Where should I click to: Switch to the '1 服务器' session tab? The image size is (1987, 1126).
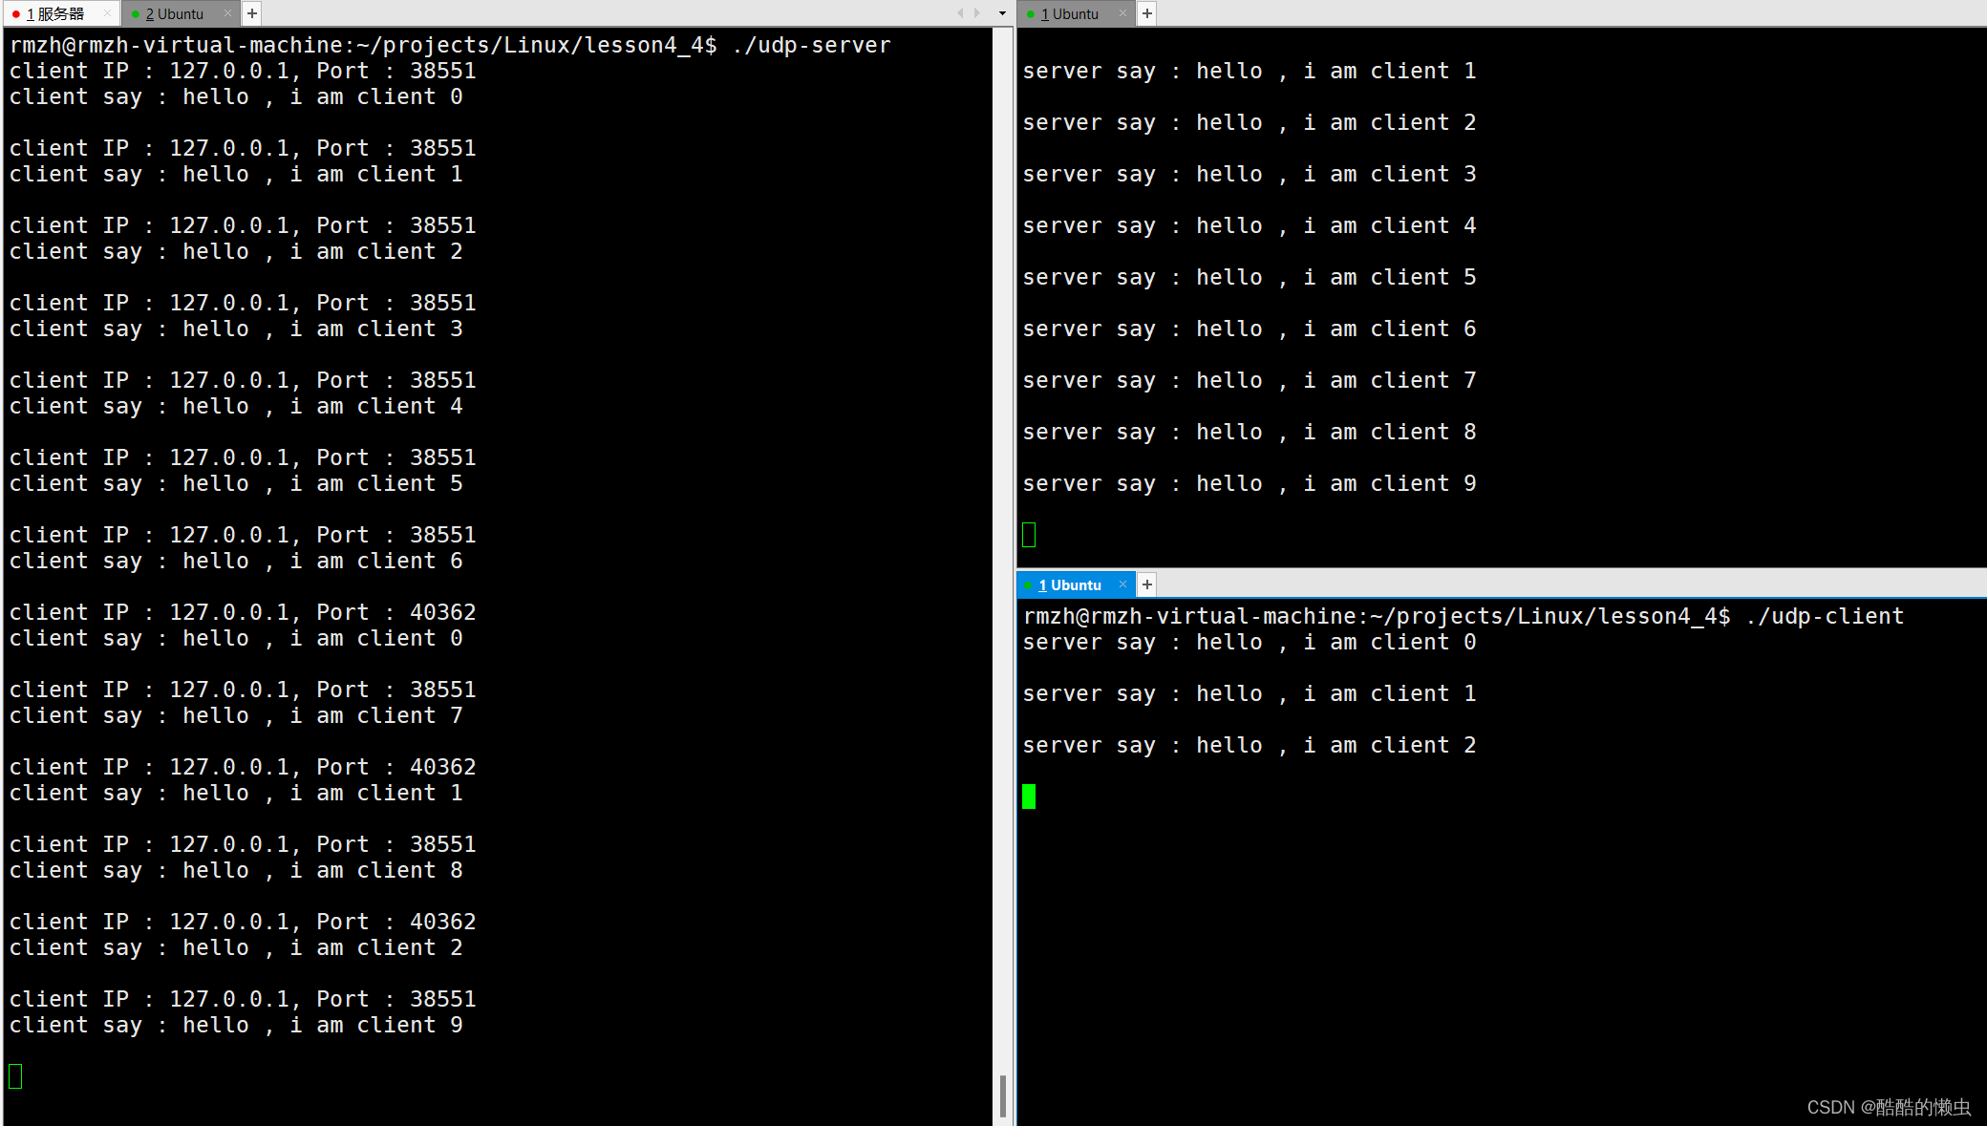coord(55,13)
